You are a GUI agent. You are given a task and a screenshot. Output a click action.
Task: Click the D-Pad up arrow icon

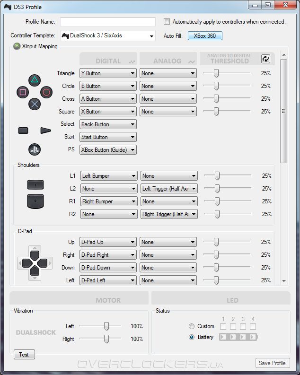coord(35,255)
